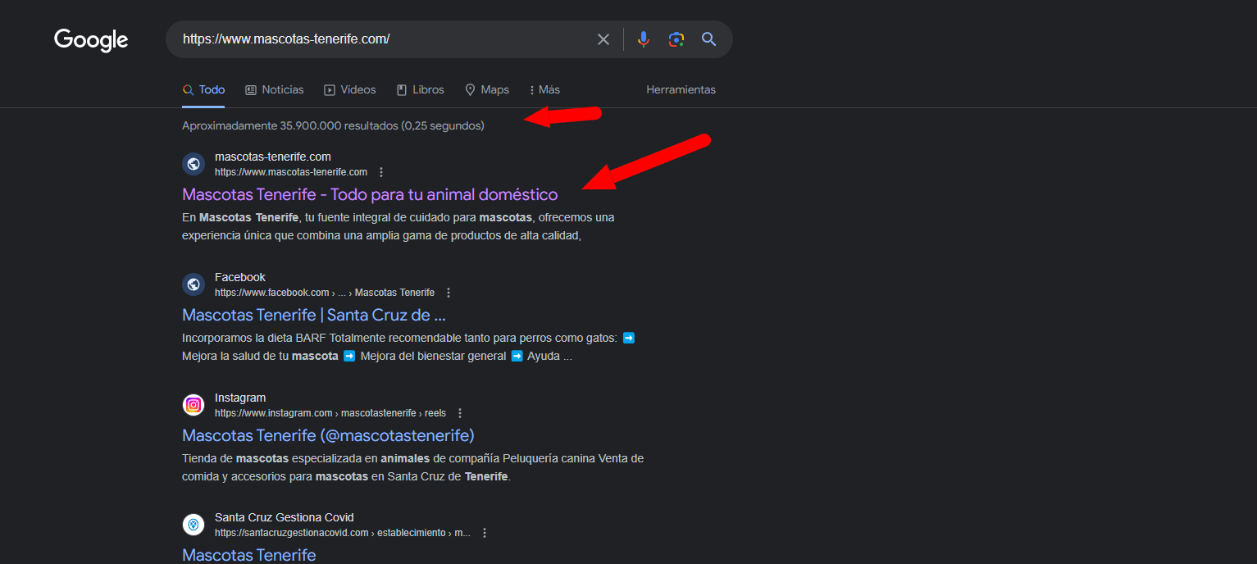
Task: Click the snippet mentioning dieta BARF
Action: (x=408, y=347)
